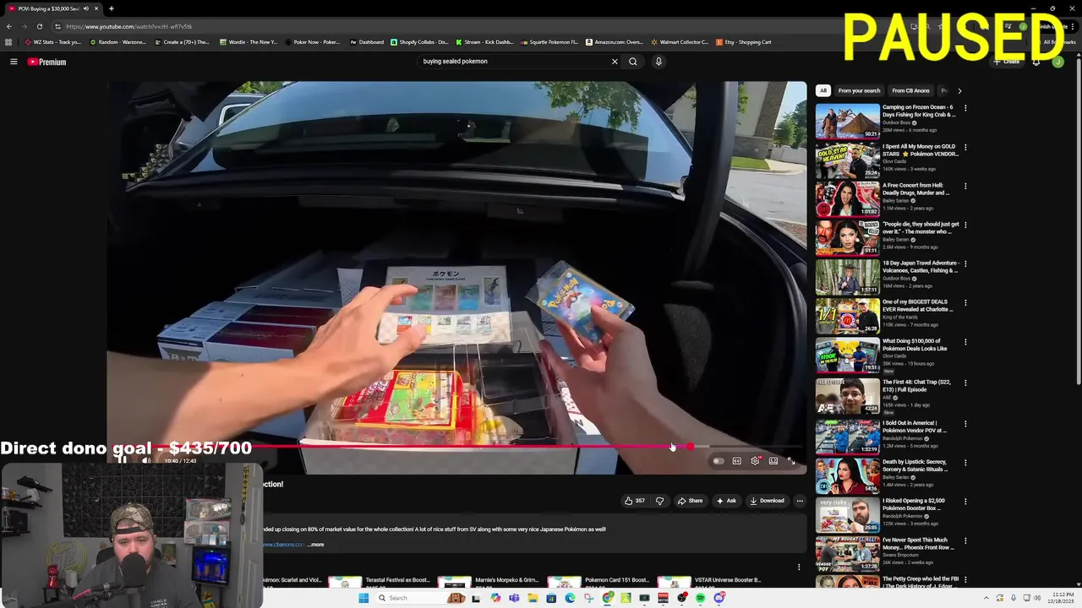Viewport: 1082px width, 608px height.
Task: Open the 'Poker Now - Poker...' bookmark
Action: point(313,42)
